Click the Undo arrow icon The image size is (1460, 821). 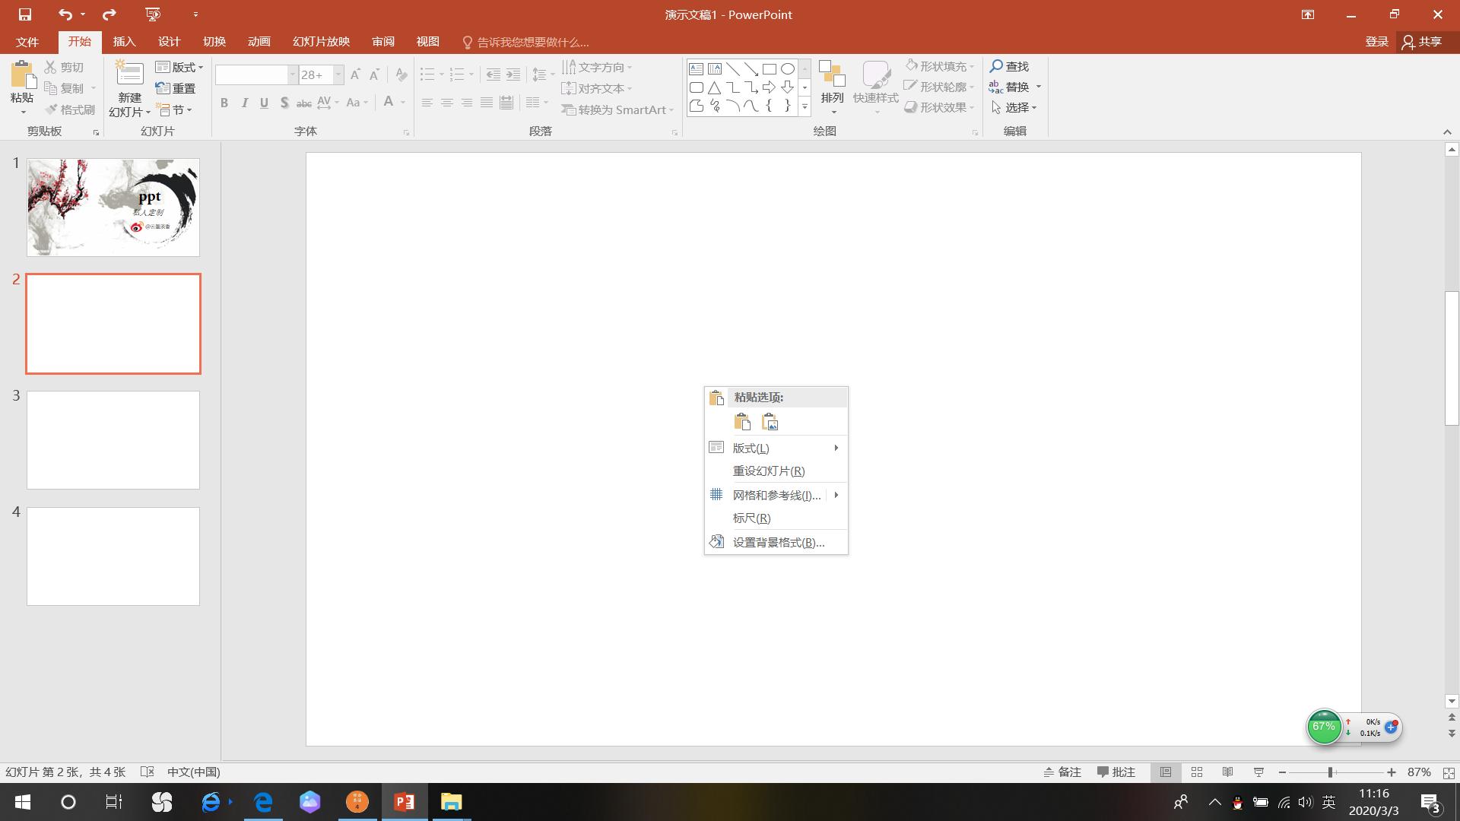(65, 14)
